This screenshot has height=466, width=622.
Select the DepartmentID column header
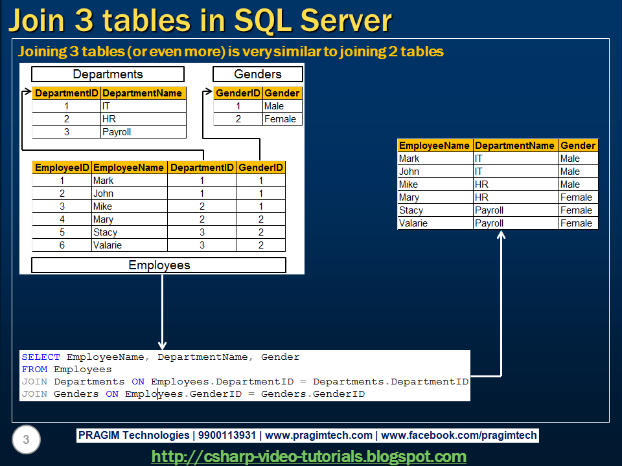point(202,167)
